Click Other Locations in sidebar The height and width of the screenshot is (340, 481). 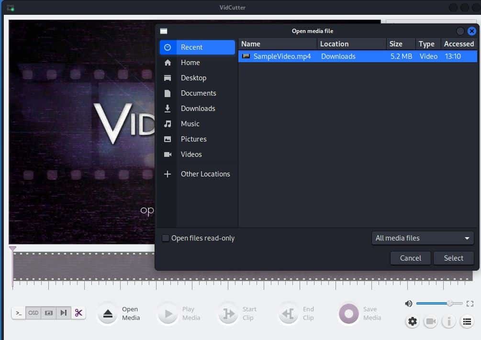(197, 174)
